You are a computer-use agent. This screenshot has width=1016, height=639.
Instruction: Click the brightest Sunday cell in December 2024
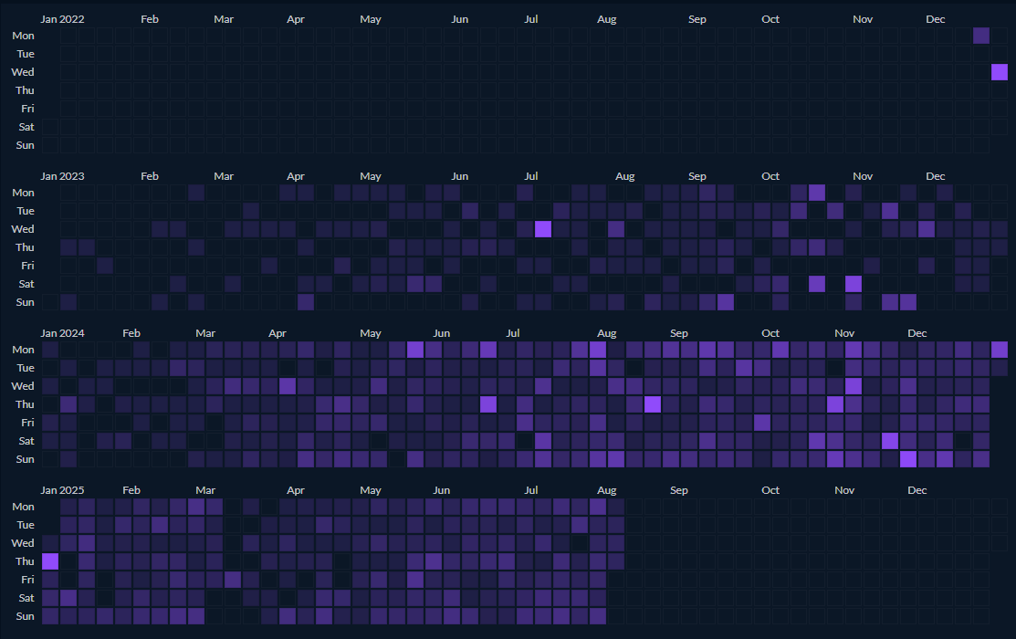click(x=908, y=459)
